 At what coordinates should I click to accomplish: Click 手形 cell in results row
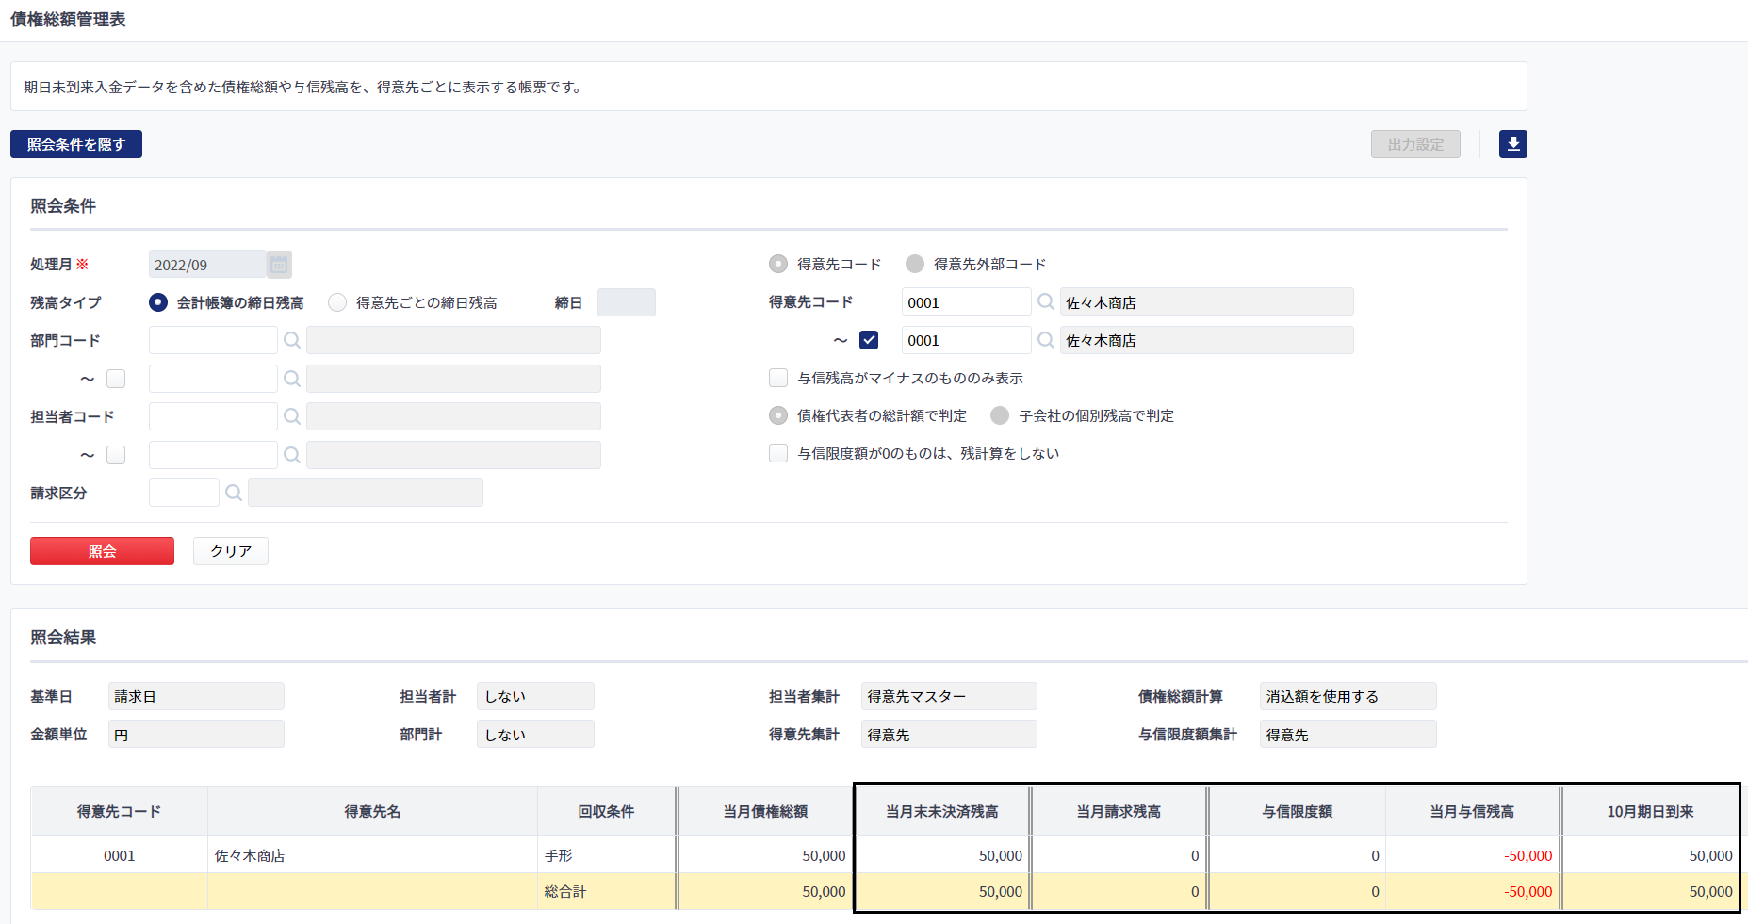pyautogui.click(x=606, y=855)
